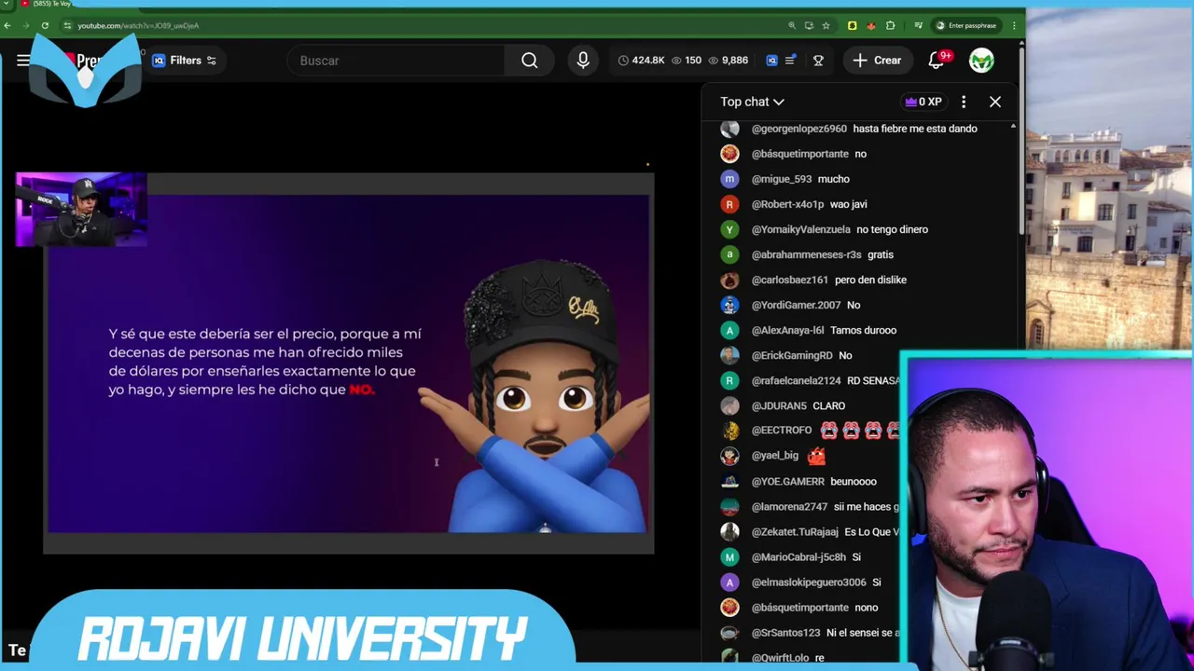
Task: Click the avatar of @migue_593
Action: click(x=729, y=179)
